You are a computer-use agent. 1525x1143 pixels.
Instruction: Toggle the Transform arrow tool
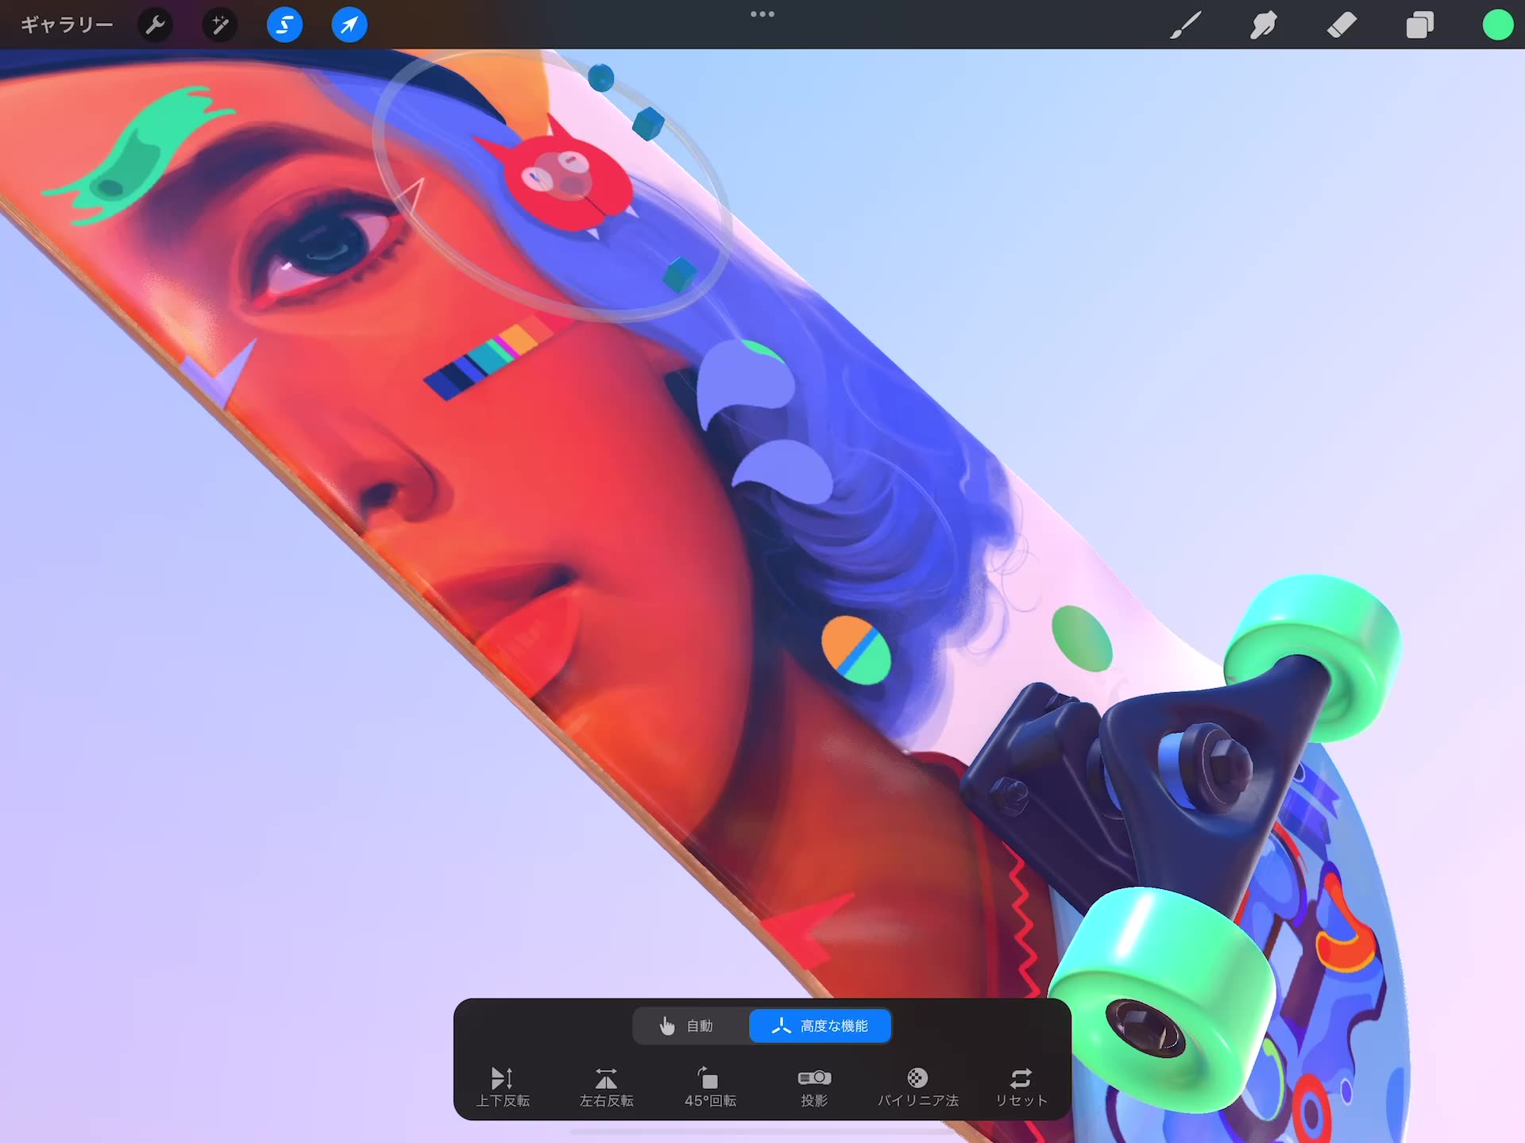point(349,25)
